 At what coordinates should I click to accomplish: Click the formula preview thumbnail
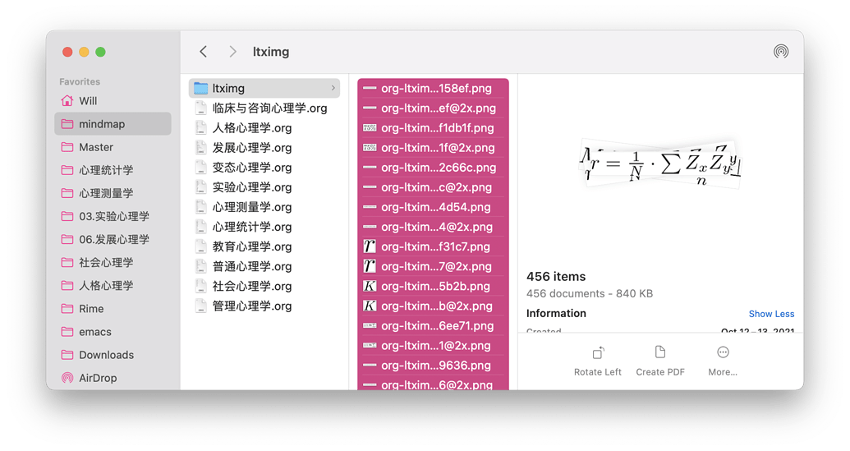[660, 164]
